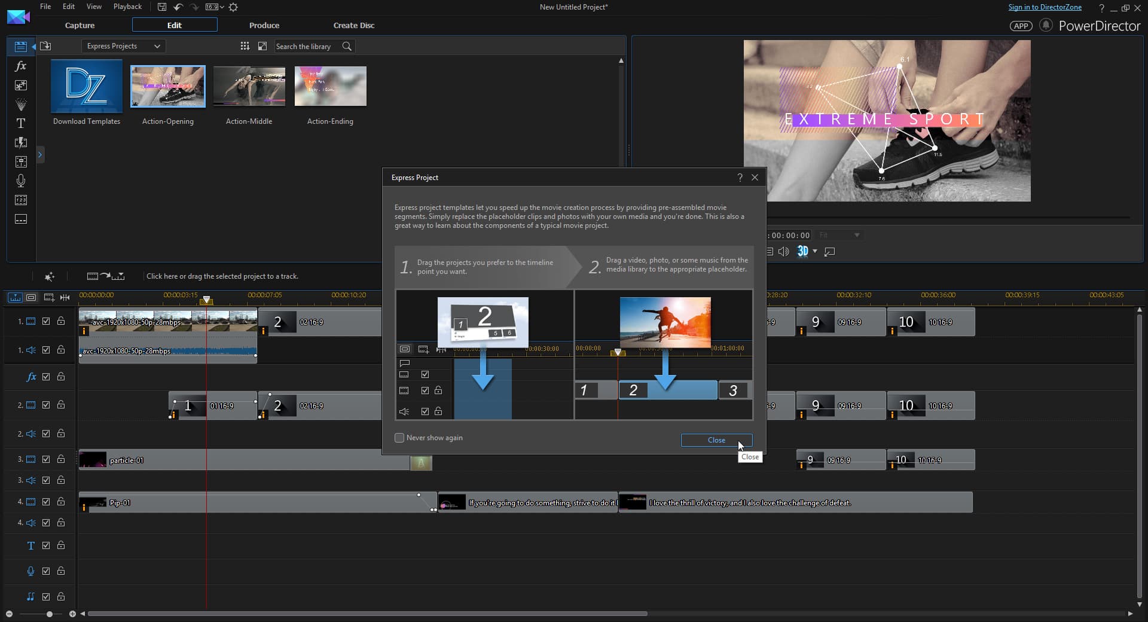Lock the particle-01 video track 3

(61, 459)
